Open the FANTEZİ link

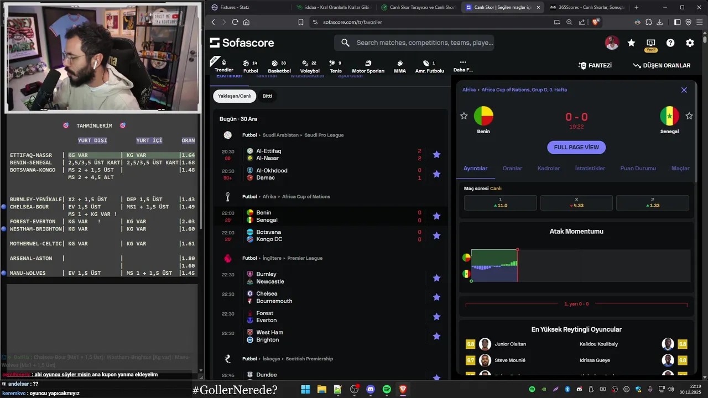coord(595,65)
